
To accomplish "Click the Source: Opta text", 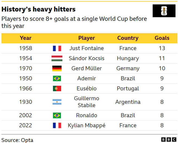I will 17,140.
